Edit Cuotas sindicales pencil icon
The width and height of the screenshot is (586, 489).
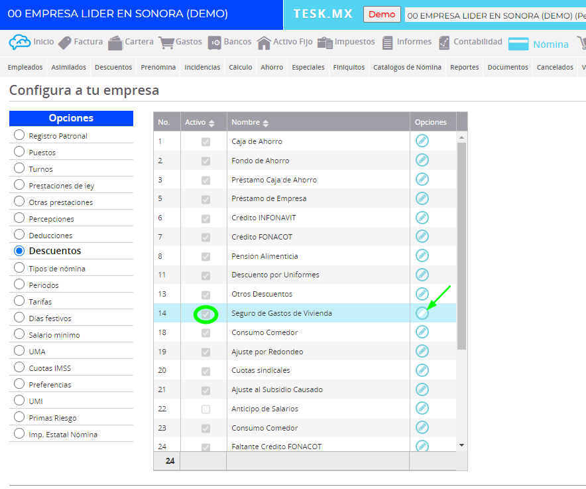click(x=422, y=370)
